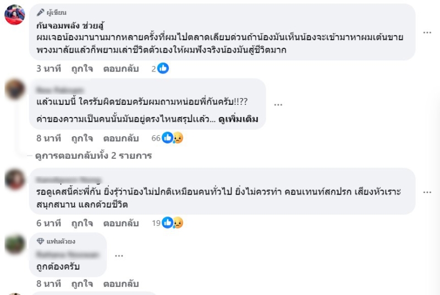Show all 2 replies under second comment
The image size is (440, 295).
pyautogui.click(x=93, y=155)
